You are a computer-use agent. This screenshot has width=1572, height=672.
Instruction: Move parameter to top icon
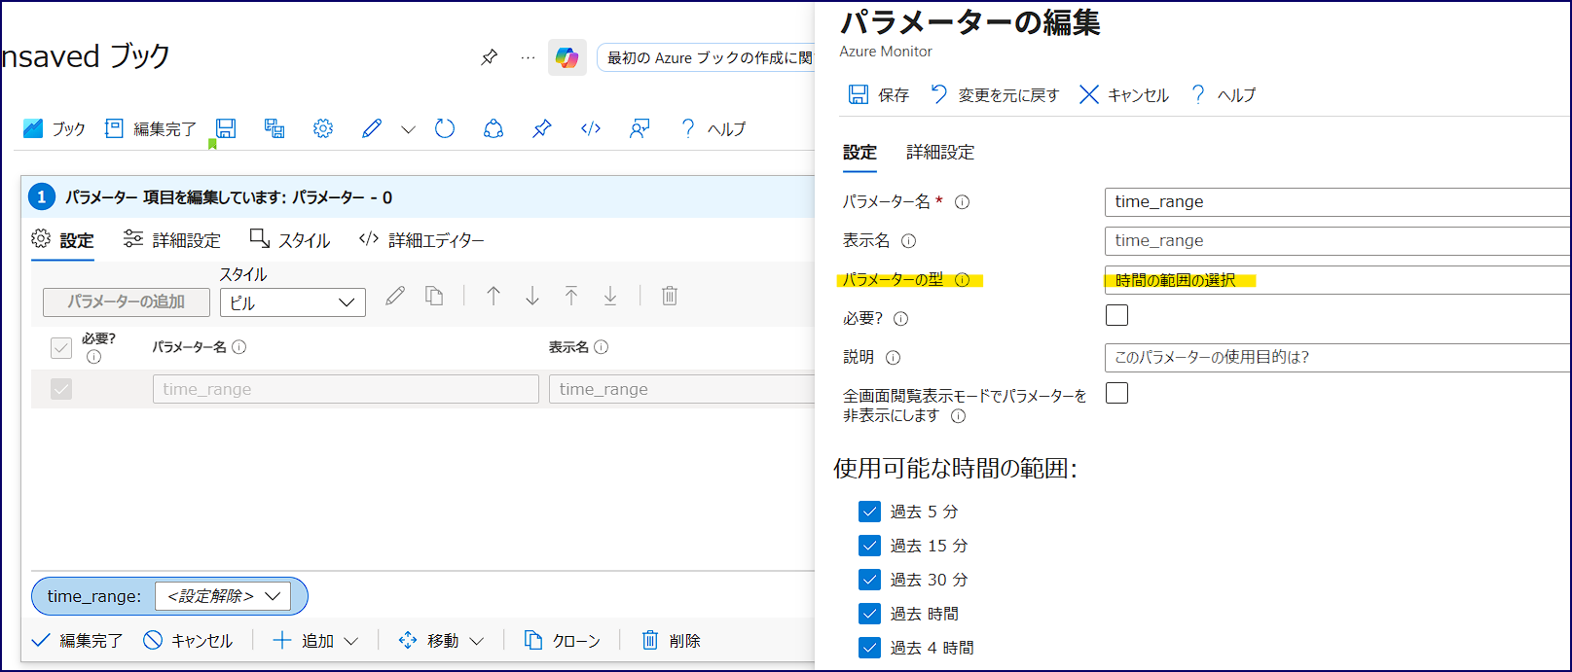(571, 296)
